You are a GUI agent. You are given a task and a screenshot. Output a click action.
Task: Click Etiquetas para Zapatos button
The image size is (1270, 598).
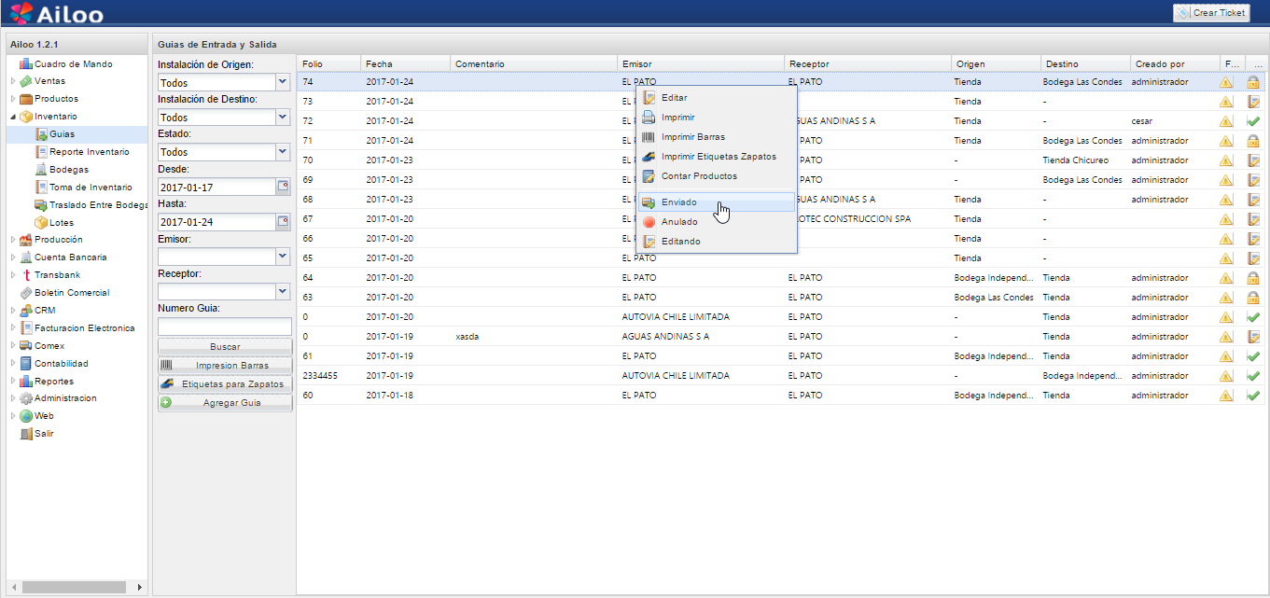[x=225, y=384]
